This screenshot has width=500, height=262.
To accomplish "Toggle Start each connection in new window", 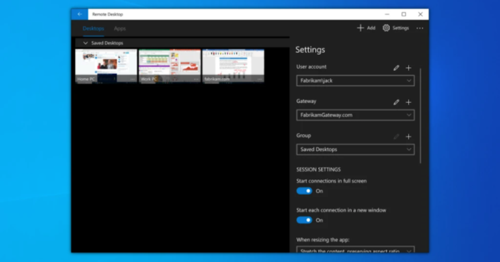I will click(304, 220).
